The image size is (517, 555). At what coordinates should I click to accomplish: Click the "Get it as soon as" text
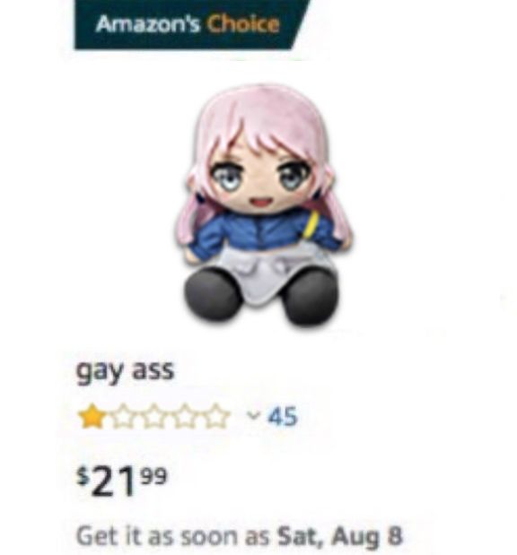click(172, 536)
